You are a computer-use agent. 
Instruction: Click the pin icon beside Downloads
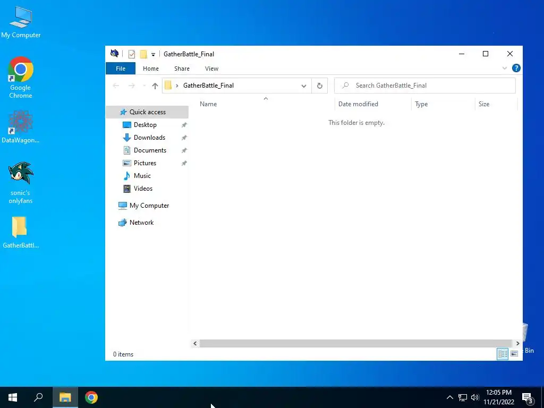coord(184,138)
